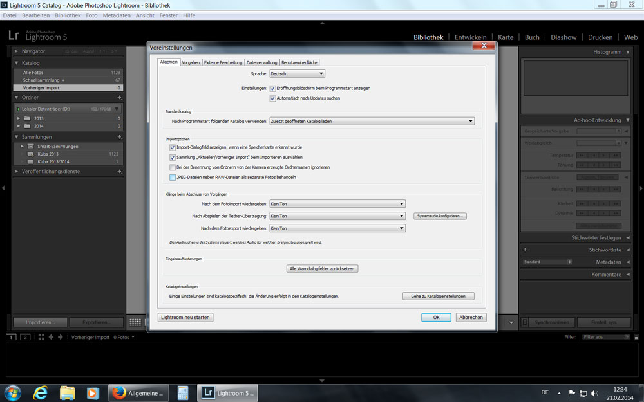Viewport: 644px width, 402px height.
Task: Expand Smart-Sammlungen collection set
Action: 22,147
